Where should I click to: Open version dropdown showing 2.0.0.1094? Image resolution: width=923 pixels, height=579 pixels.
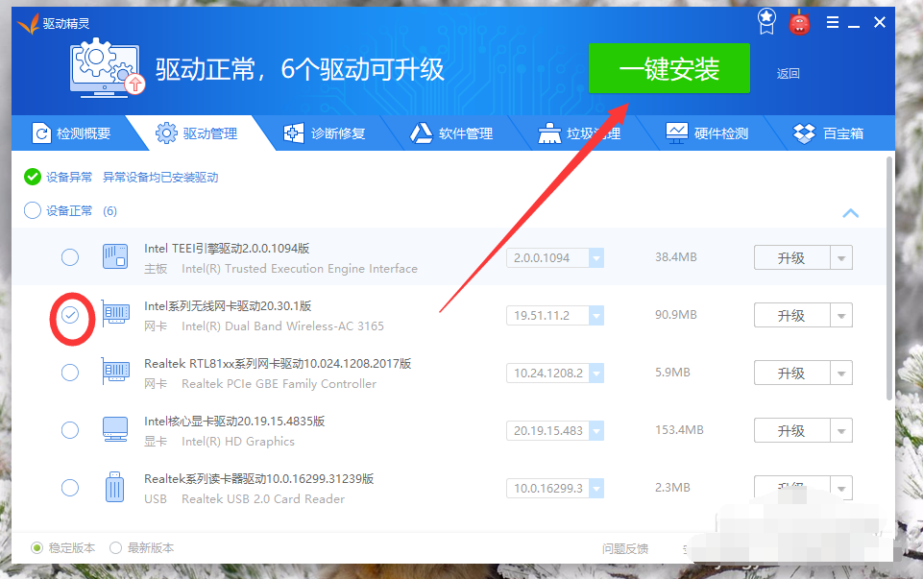(596, 257)
